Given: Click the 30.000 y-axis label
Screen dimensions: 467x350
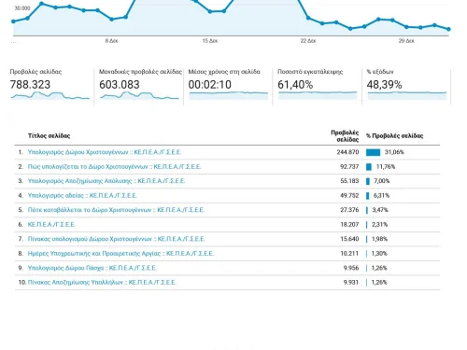Looking at the screenshot, I should (22, 8).
